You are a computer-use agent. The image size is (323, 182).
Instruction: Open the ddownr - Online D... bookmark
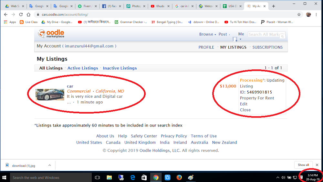pos(203,22)
